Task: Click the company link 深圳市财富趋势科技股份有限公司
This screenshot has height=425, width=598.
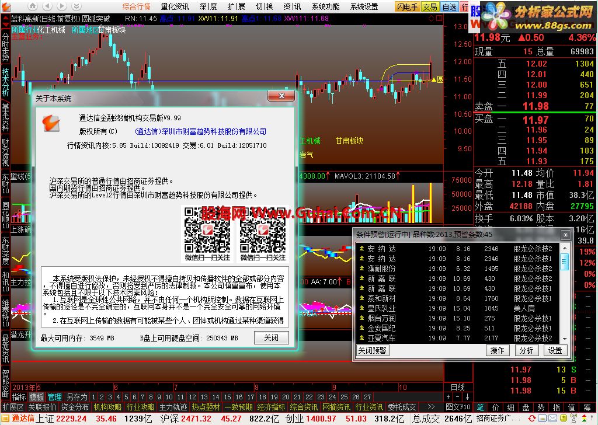Action: pyautogui.click(x=201, y=131)
